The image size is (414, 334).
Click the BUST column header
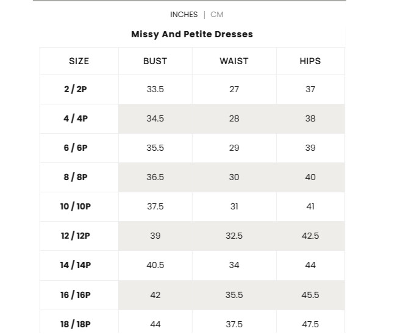point(155,61)
